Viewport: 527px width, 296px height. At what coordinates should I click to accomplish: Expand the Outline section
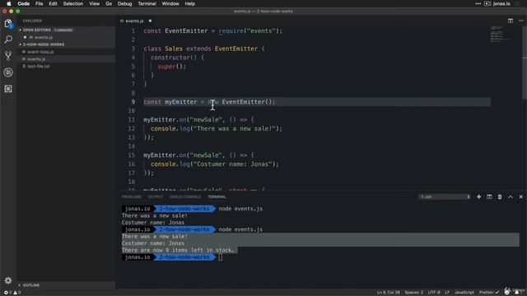click(20, 285)
